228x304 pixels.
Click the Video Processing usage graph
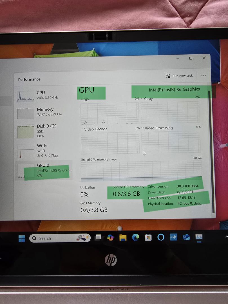171,142
